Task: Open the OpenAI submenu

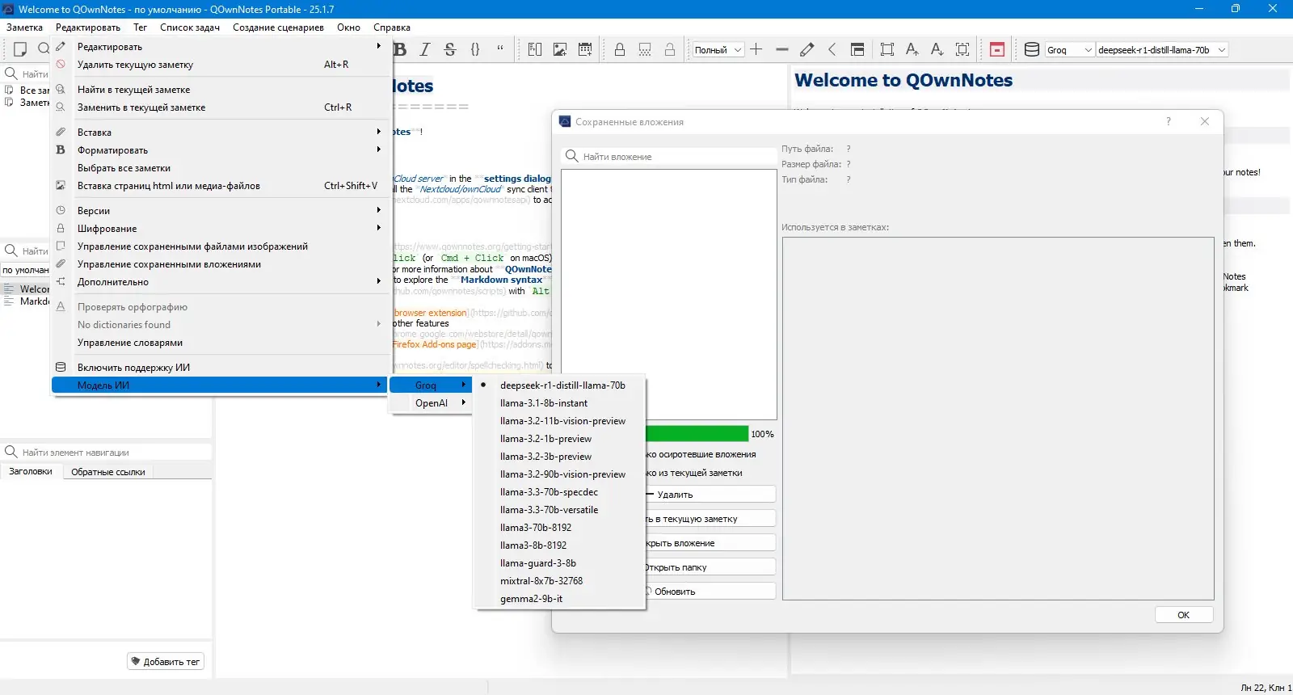Action: [x=432, y=403]
